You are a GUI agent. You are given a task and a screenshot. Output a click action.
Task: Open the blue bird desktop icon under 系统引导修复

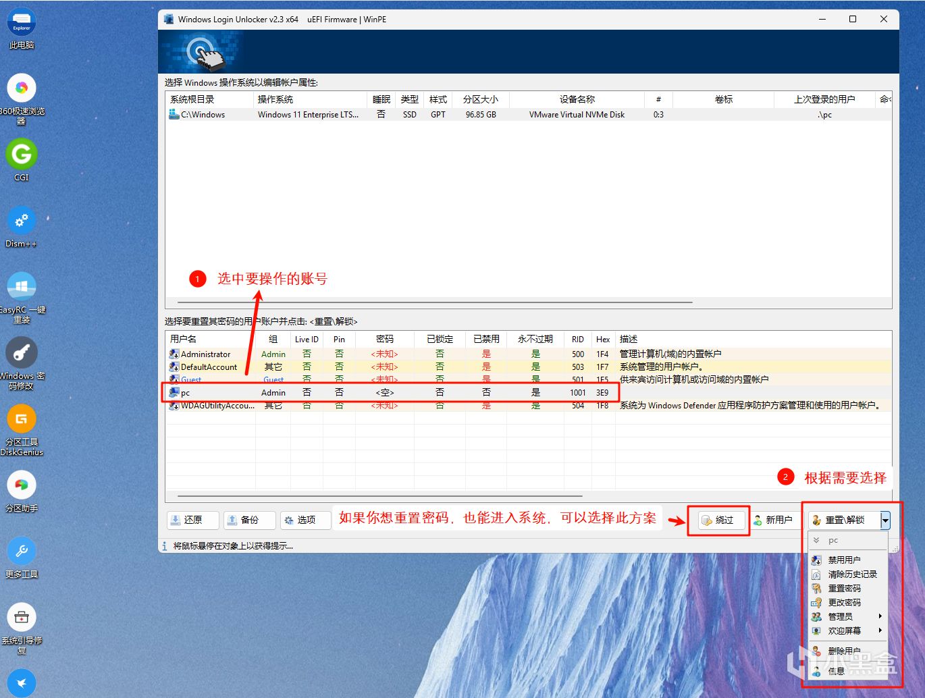(22, 682)
